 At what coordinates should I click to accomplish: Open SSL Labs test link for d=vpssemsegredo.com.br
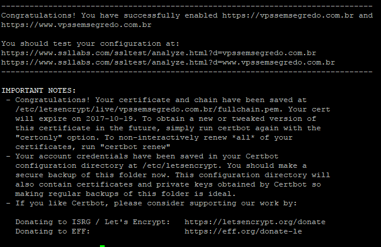pos(159,53)
